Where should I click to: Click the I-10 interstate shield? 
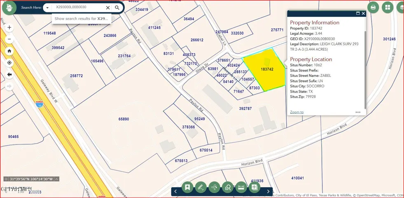(x=39, y=104)
